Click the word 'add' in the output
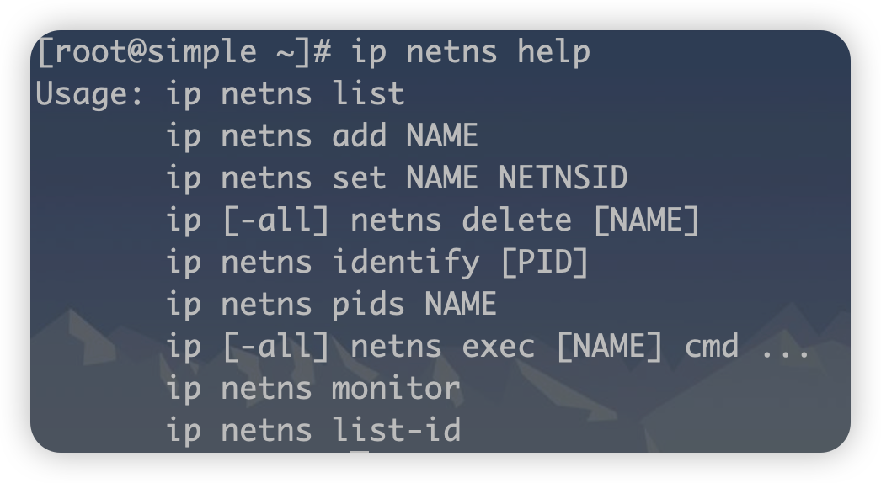 pos(359,136)
